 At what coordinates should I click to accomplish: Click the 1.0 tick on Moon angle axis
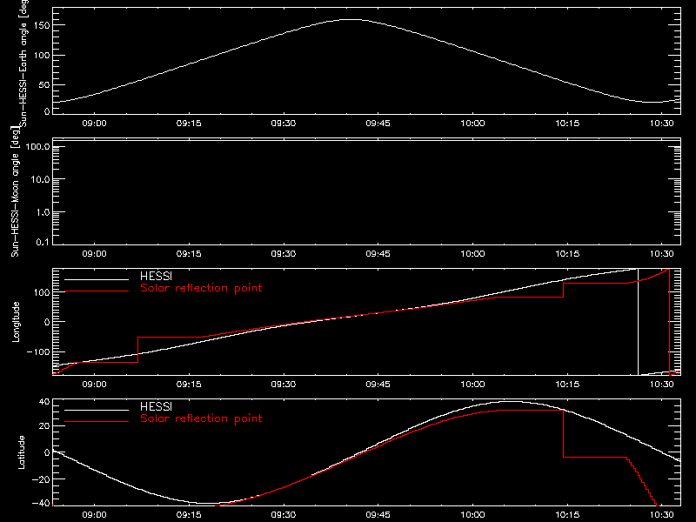[43, 212]
